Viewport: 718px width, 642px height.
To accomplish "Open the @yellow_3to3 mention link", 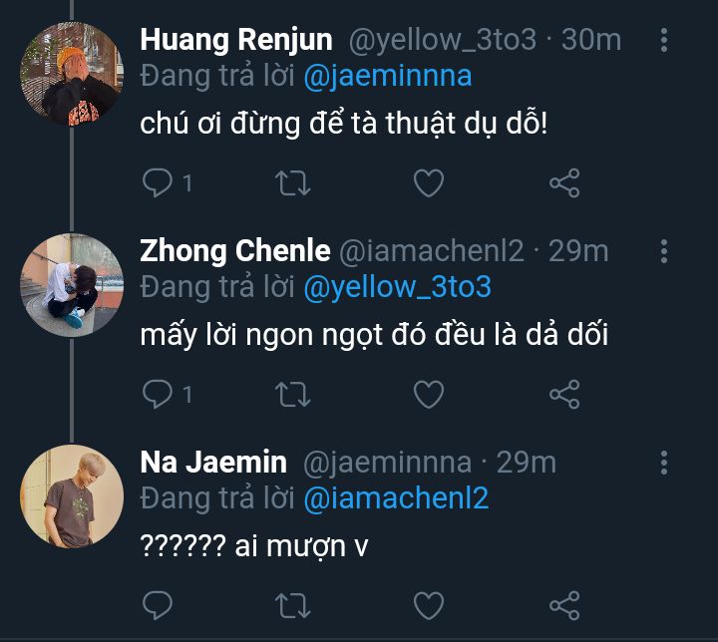I will coord(397,287).
